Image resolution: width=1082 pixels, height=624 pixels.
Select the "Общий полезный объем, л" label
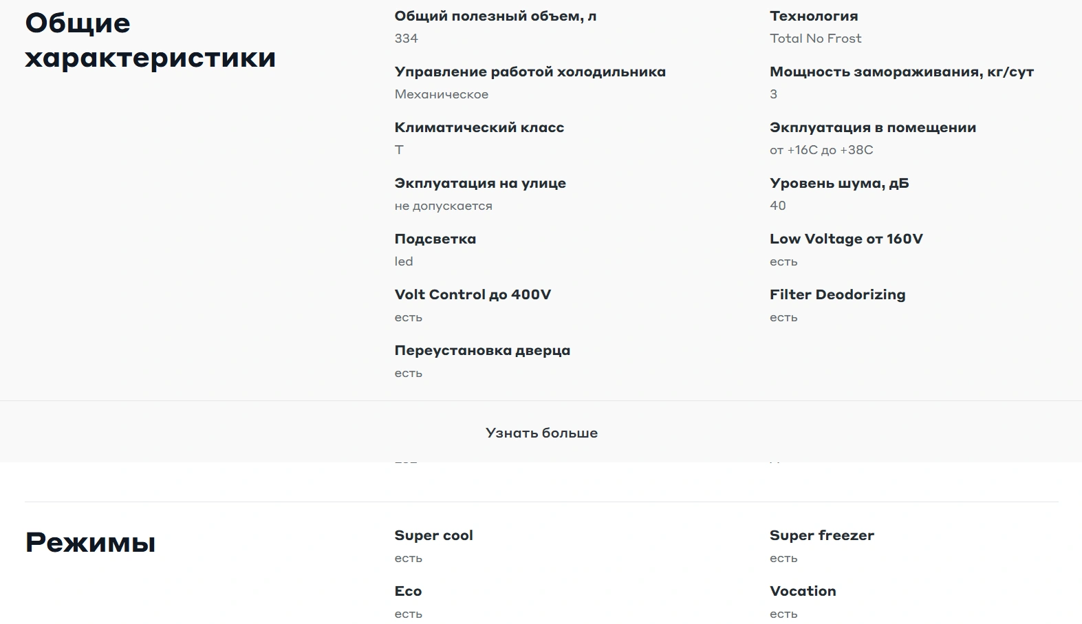pyautogui.click(x=495, y=16)
